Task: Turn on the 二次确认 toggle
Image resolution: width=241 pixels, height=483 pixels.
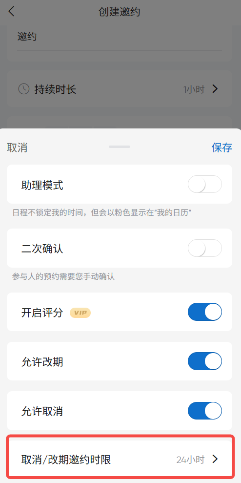Action: click(205, 248)
